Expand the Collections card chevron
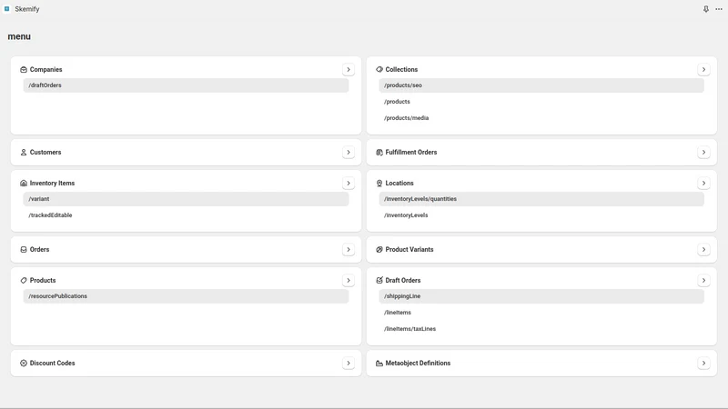Image resolution: width=728 pixels, height=409 pixels. (703, 70)
